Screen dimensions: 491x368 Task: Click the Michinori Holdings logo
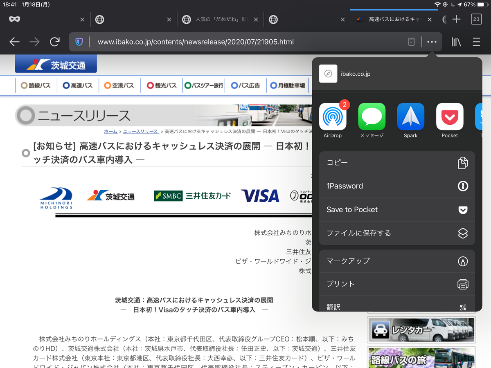[x=56, y=198]
